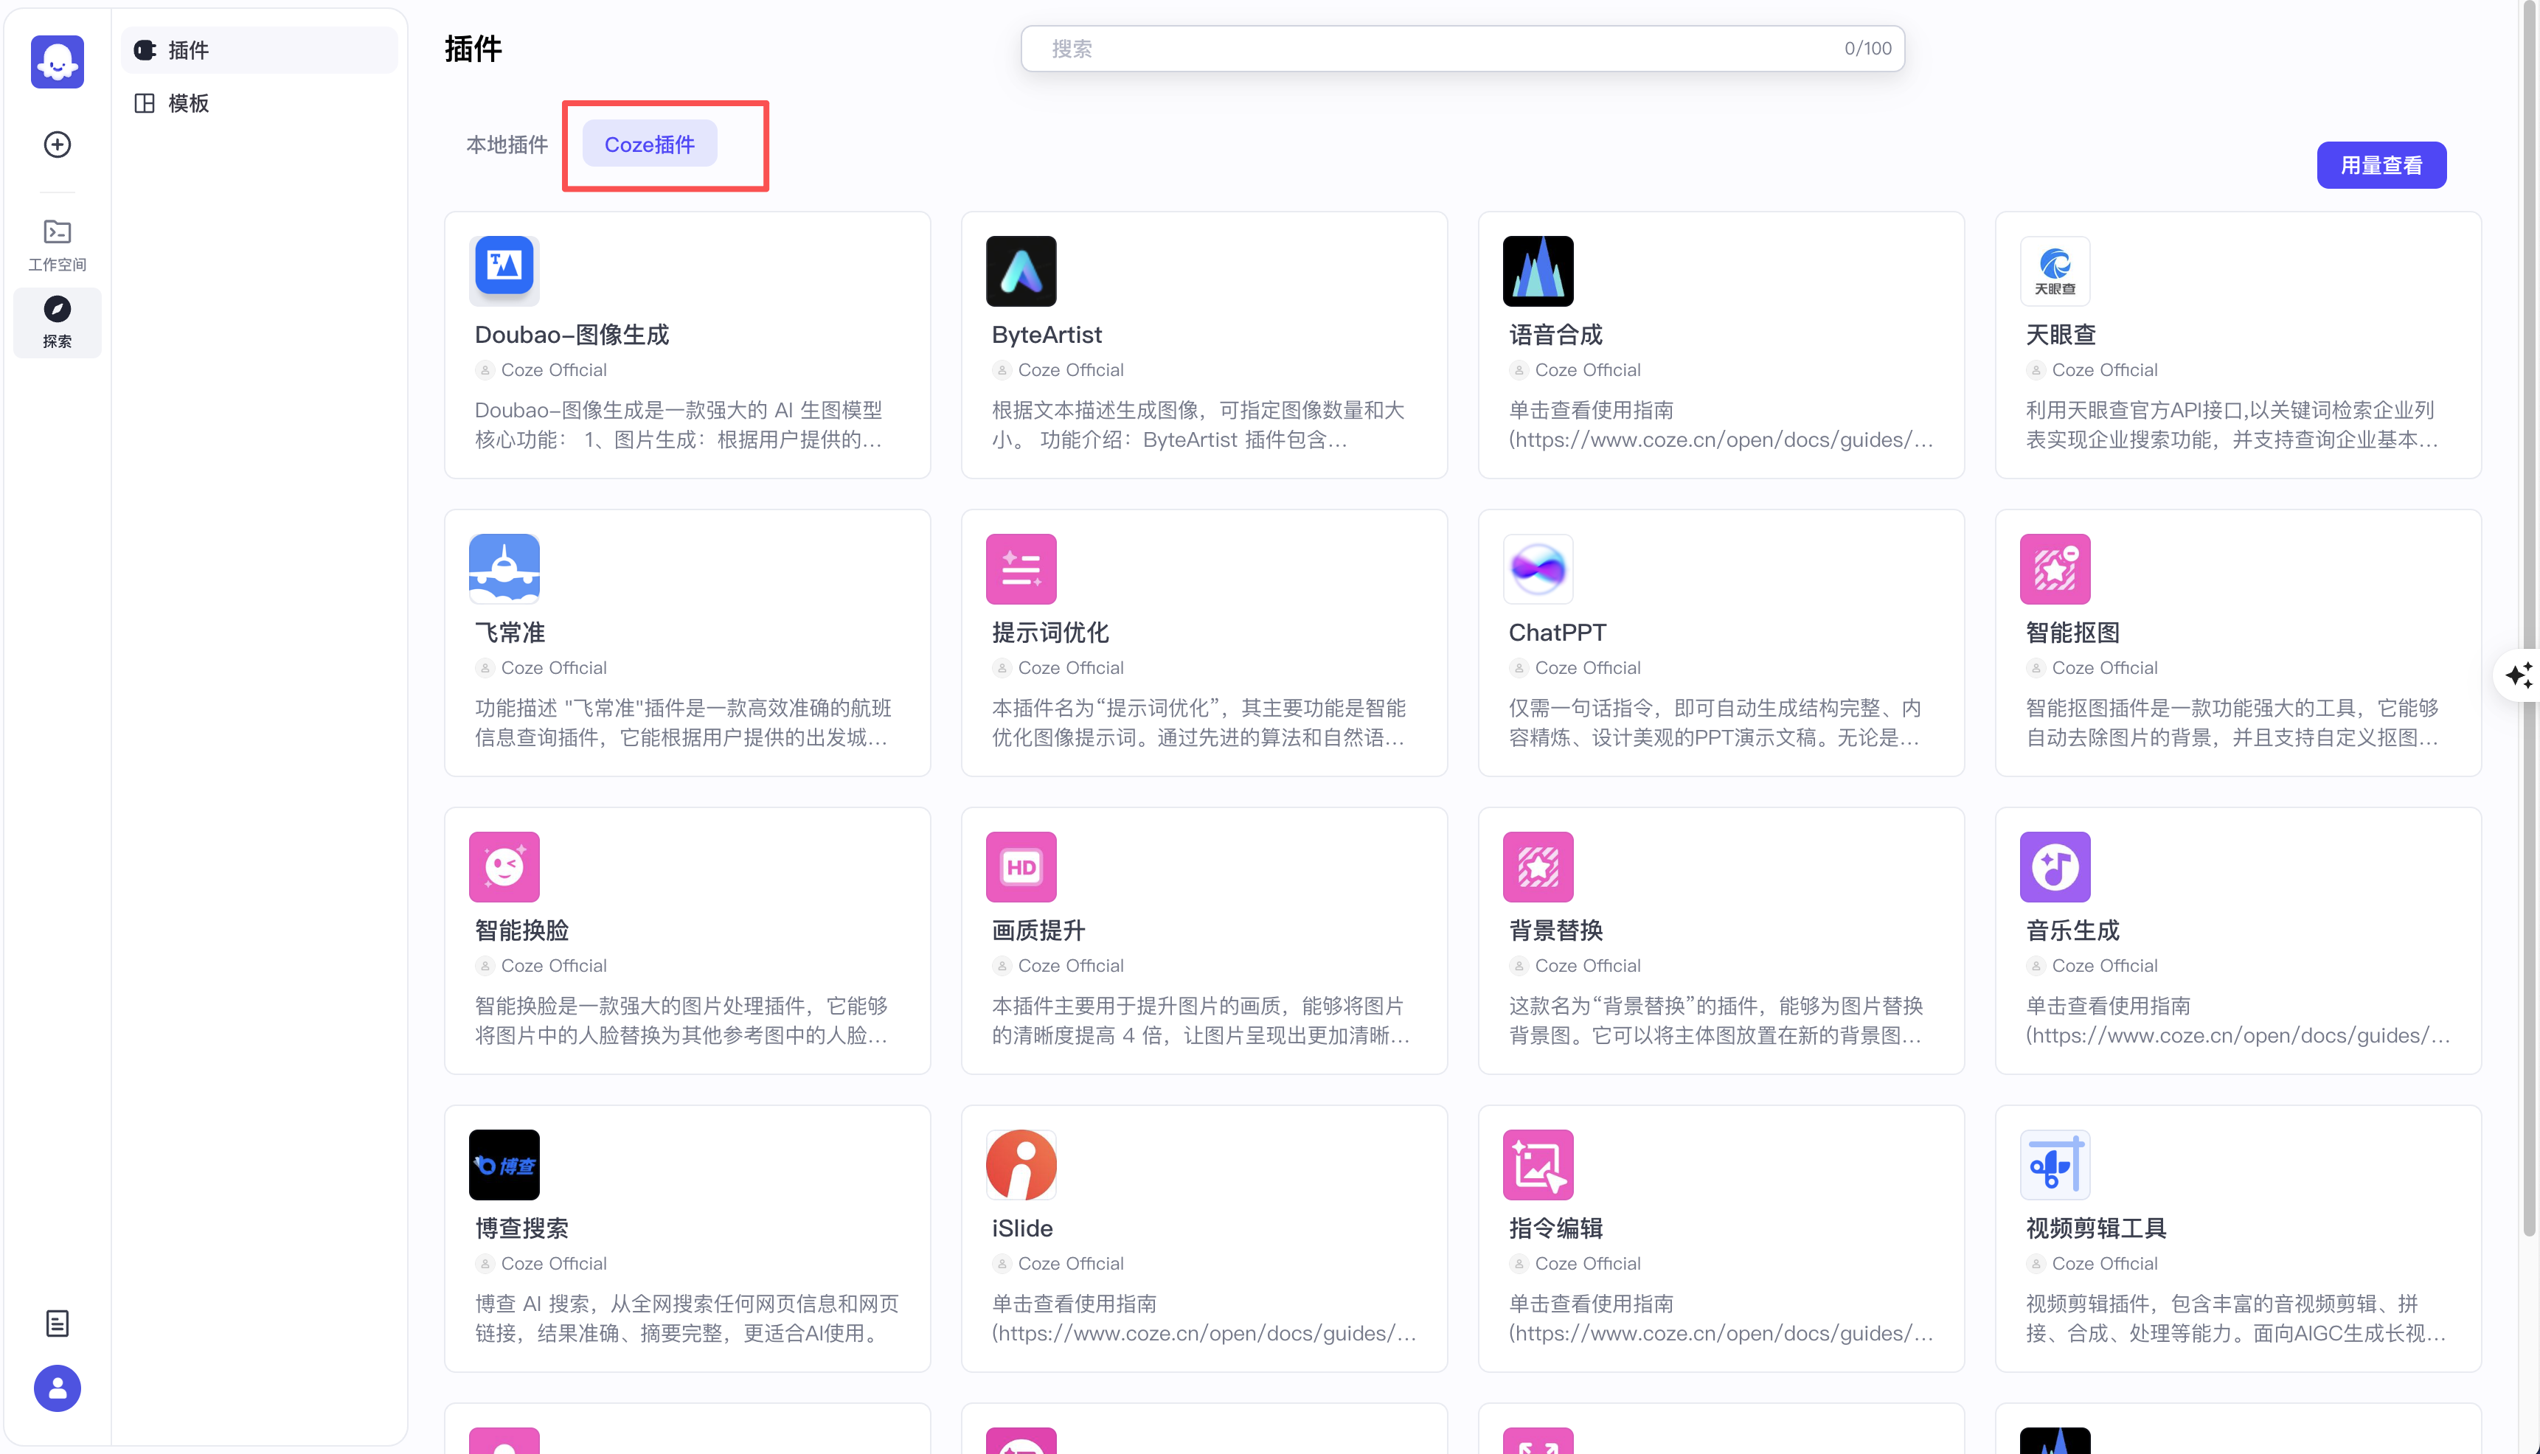
Task: Open the sparkle assistant icon on right edge
Action: click(2521, 675)
